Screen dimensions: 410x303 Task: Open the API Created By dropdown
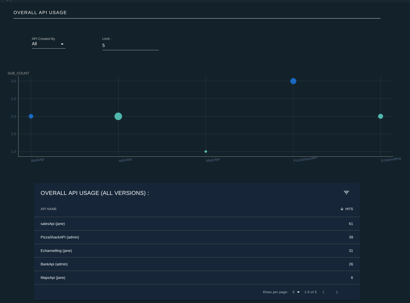(48, 44)
